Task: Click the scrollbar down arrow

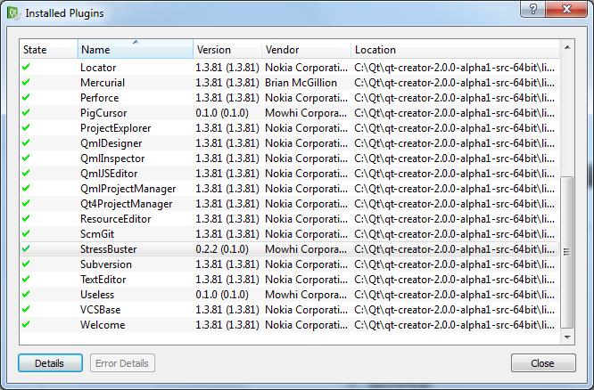Action: tap(567, 337)
